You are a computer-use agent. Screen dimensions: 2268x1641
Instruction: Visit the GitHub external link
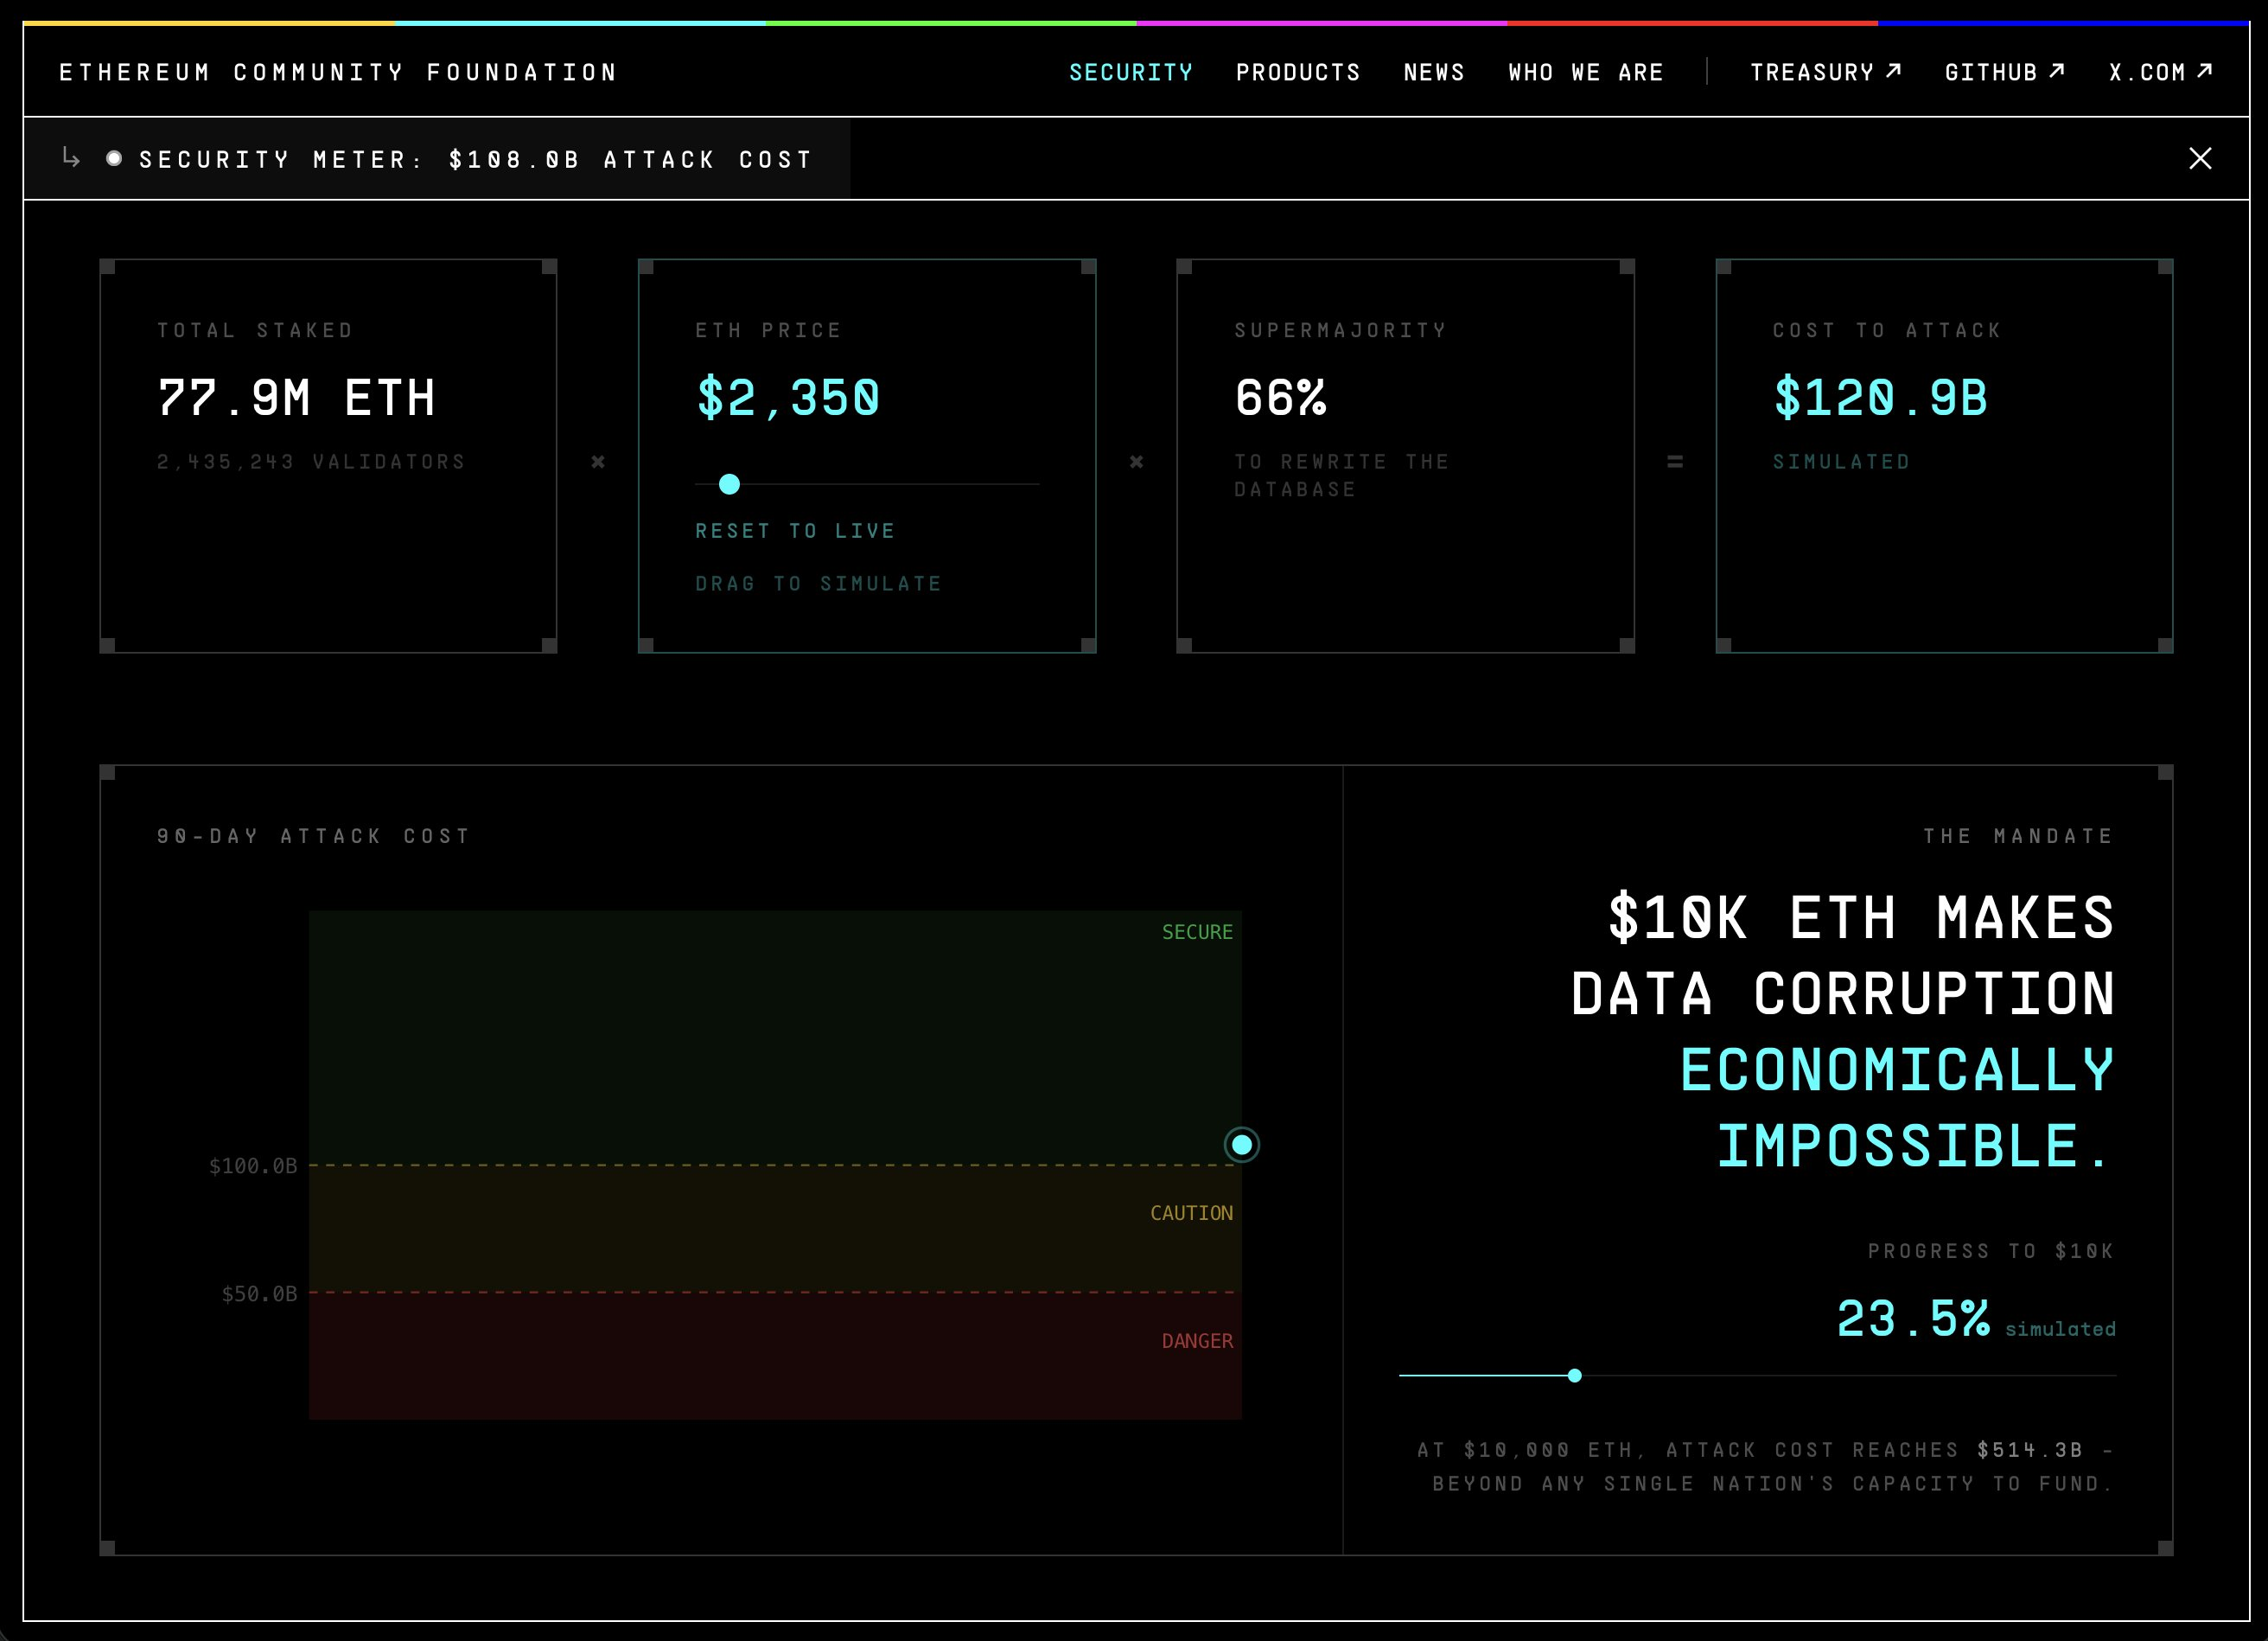[2005, 72]
